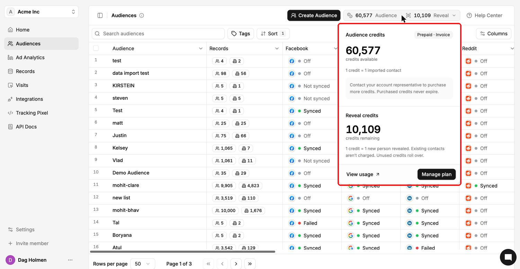Open Settings in the sidebar
Screen dimensions: 520x269
[x=42, y=230]
